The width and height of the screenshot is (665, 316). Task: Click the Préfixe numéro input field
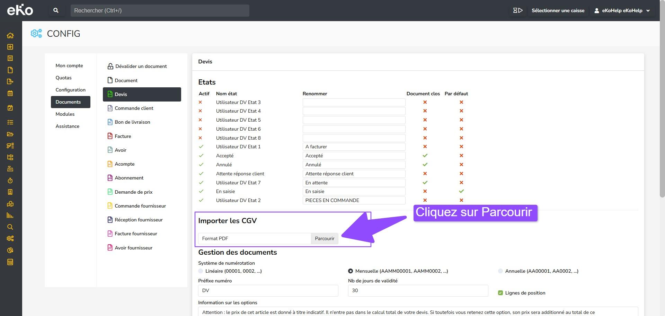[x=268, y=290]
